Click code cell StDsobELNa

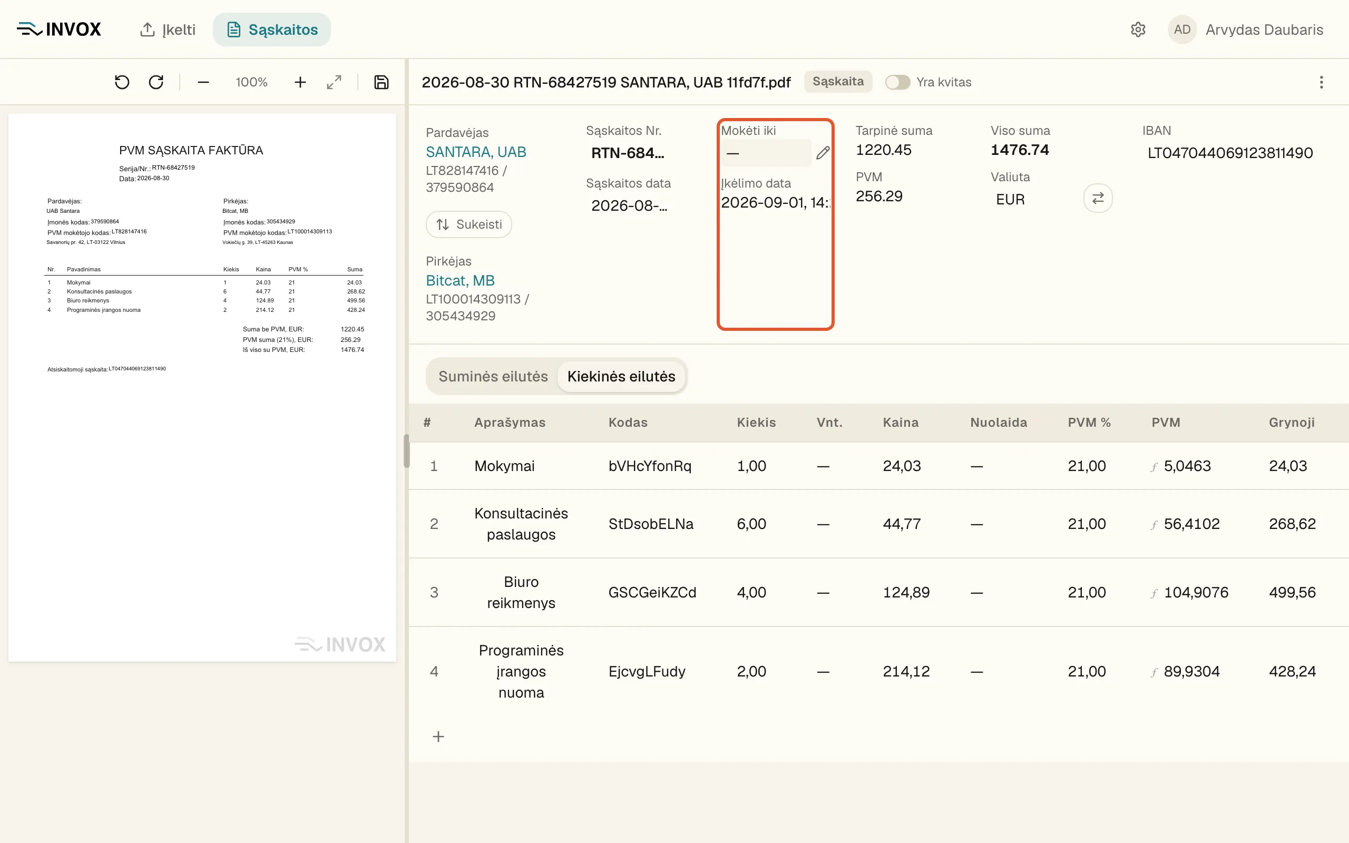coord(651,524)
